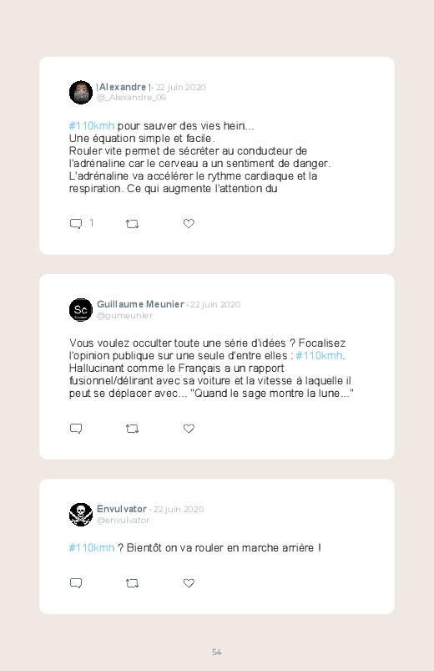Like Alexandre's tweet with the heart icon

(x=189, y=223)
